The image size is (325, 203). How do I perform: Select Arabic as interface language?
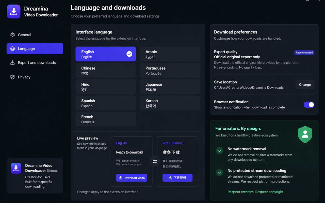[170, 54]
